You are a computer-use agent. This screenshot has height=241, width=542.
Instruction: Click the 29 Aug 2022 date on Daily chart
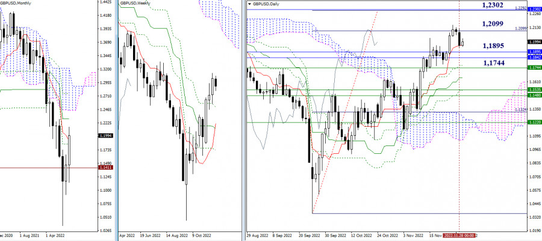(x=258, y=236)
